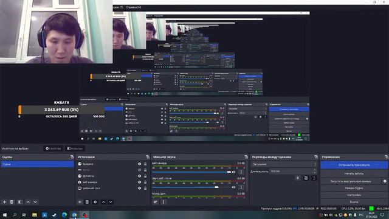Remove transition using the trash icon in Переходы
Image resolution: width=389 pixels, height=219 pixels.
pyautogui.click(x=306, y=178)
